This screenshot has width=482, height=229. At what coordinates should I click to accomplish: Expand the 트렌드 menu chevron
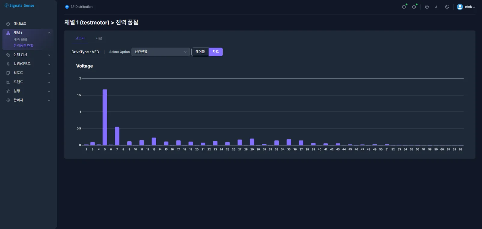(49, 82)
